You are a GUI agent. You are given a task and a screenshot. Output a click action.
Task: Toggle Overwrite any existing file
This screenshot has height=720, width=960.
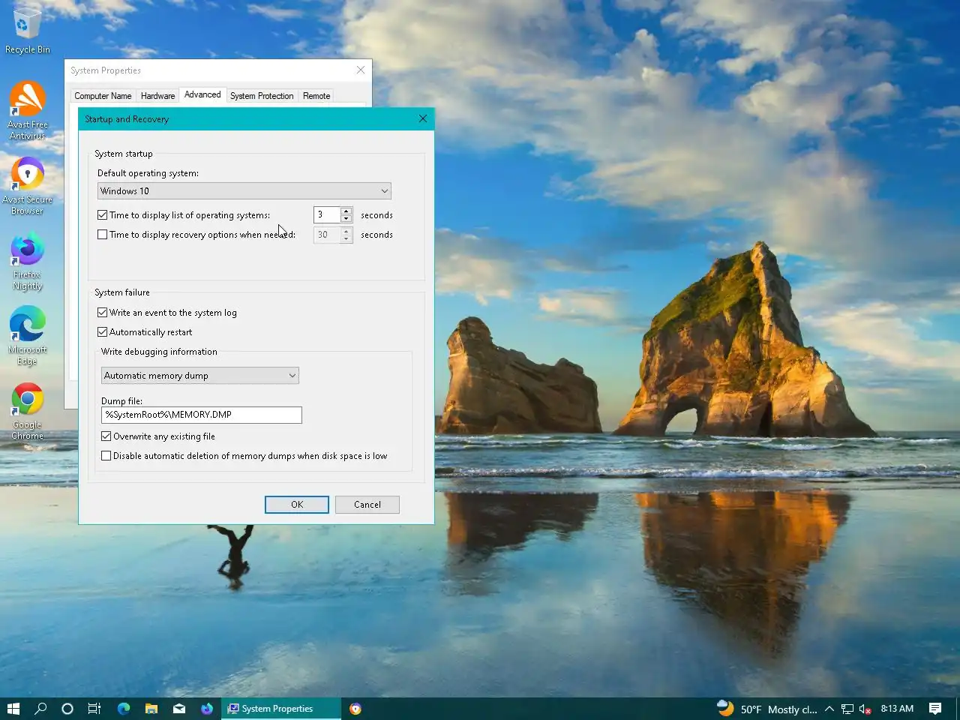click(106, 436)
